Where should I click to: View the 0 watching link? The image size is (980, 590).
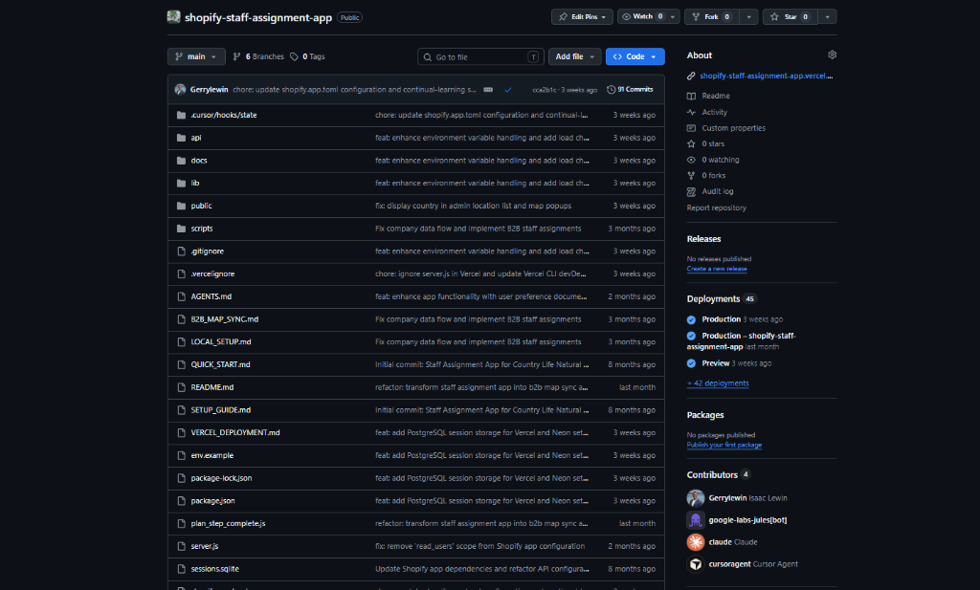tap(721, 160)
